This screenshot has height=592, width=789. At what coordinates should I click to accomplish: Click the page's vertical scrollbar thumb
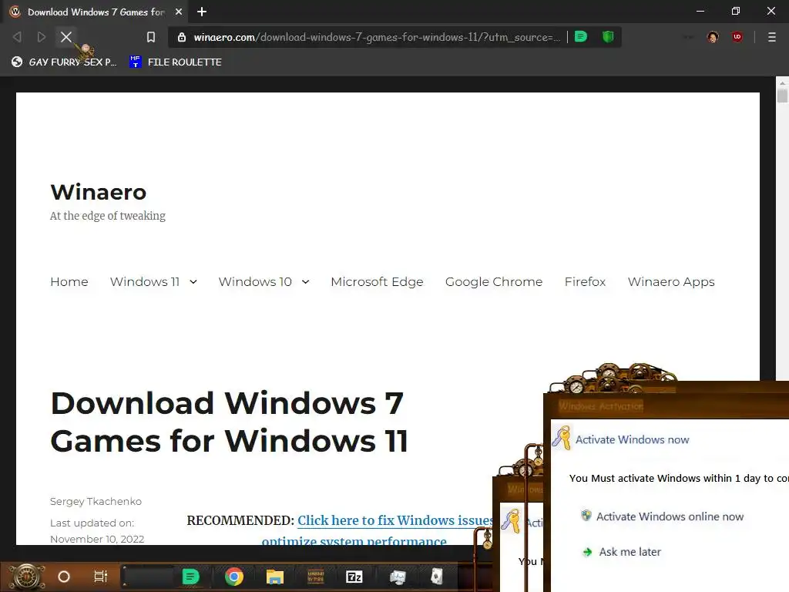point(782,95)
